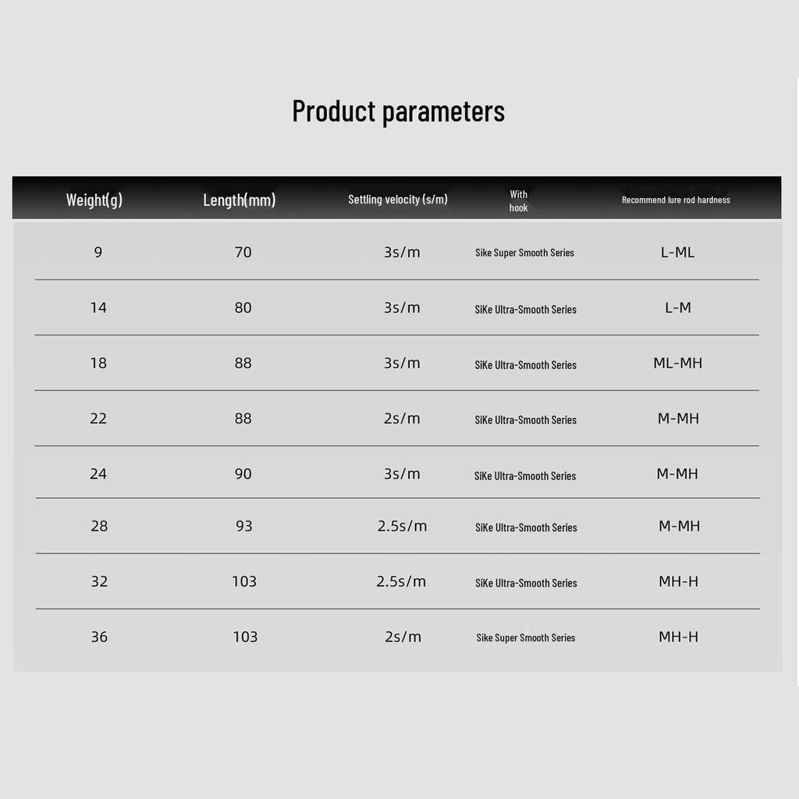Select the Settling velocity (s/m) header
The image size is (799, 799).
pos(398,200)
